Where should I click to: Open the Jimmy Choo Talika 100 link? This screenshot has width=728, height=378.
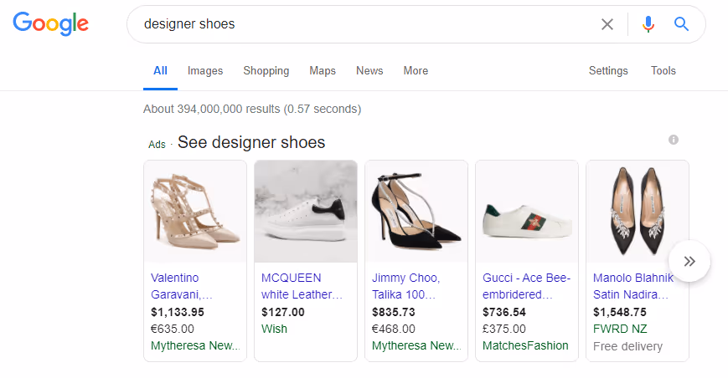405,286
